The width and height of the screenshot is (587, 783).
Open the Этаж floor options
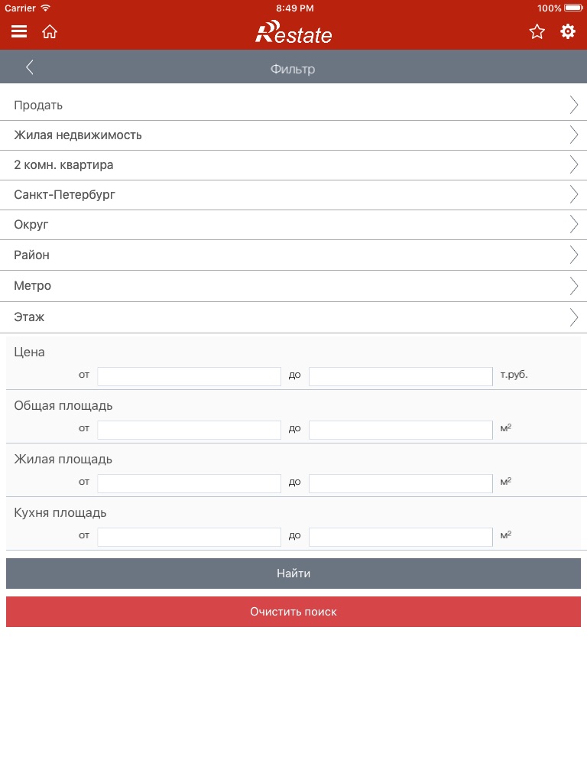[293, 317]
